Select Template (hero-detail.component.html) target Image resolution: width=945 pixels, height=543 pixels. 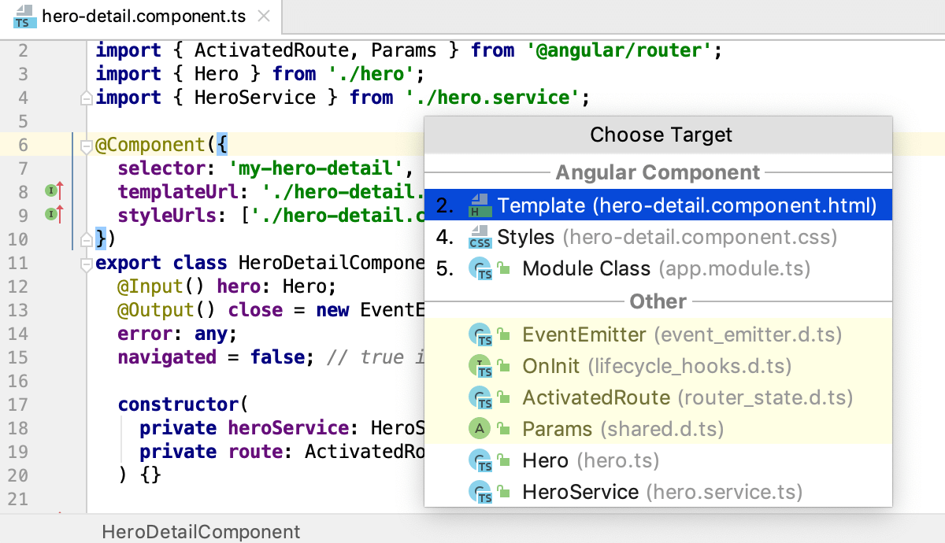coord(658,205)
